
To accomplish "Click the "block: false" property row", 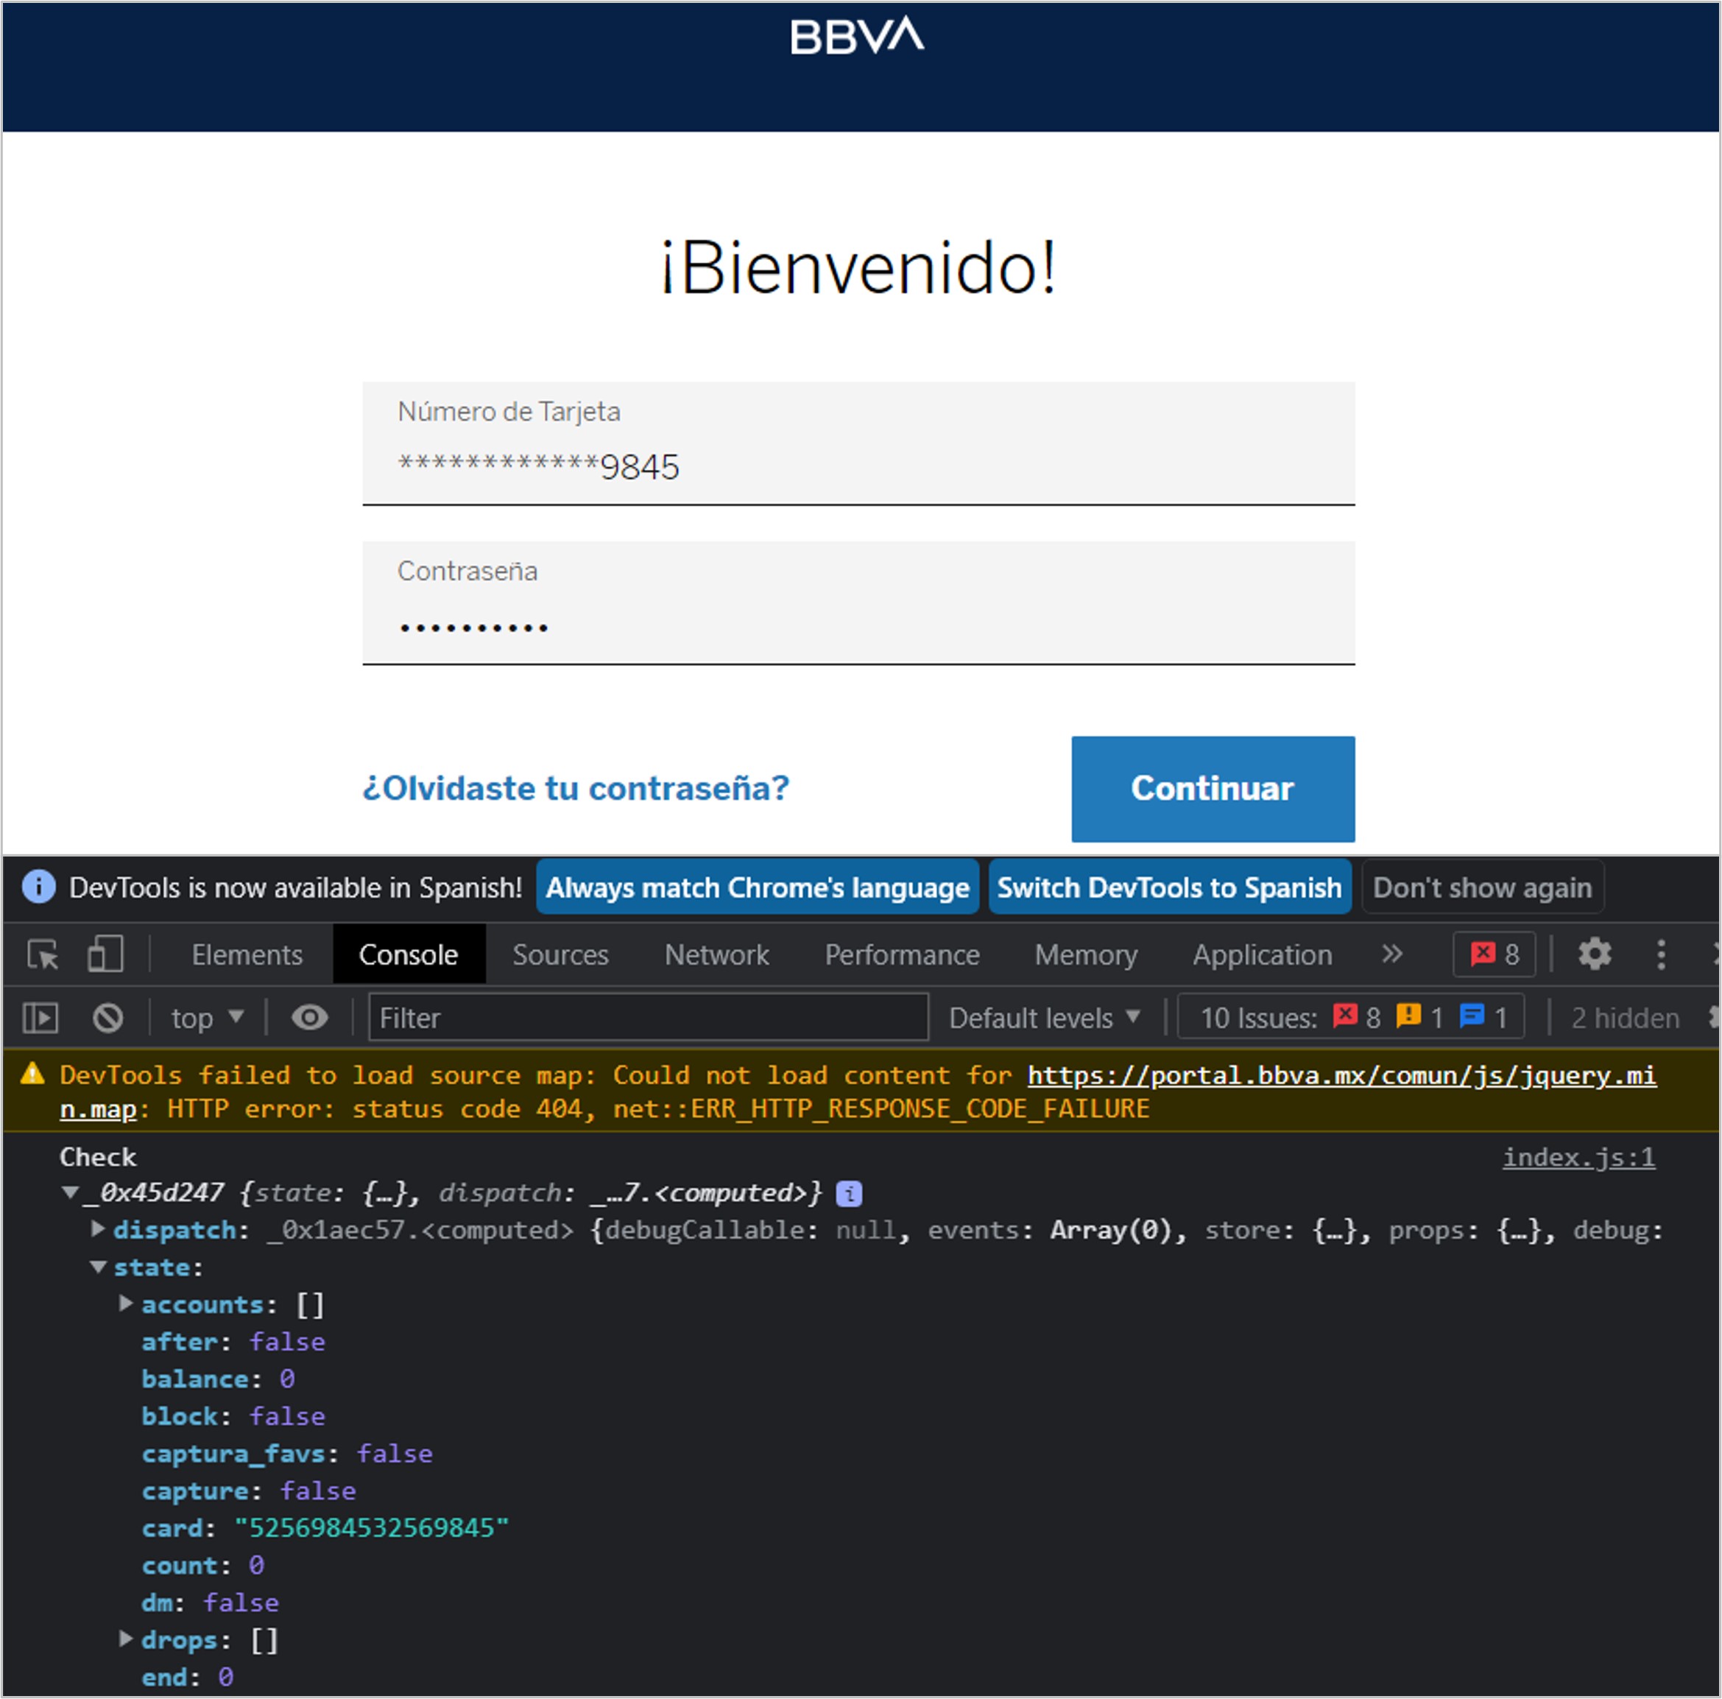I will click(233, 1416).
